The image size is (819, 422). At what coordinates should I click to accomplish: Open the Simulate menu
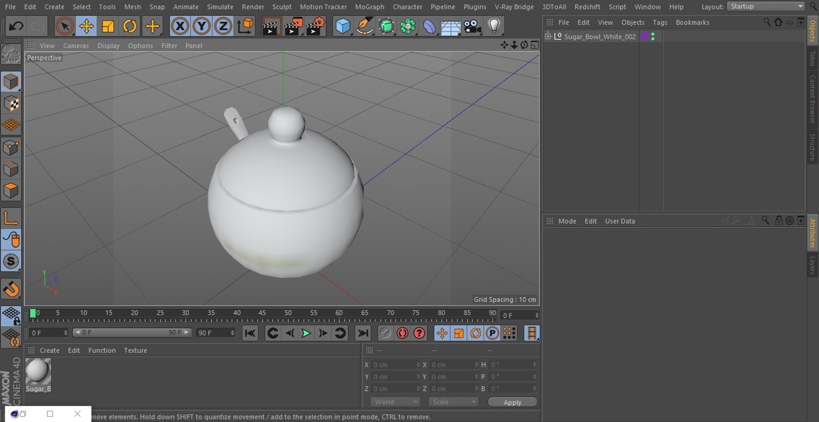tap(220, 7)
